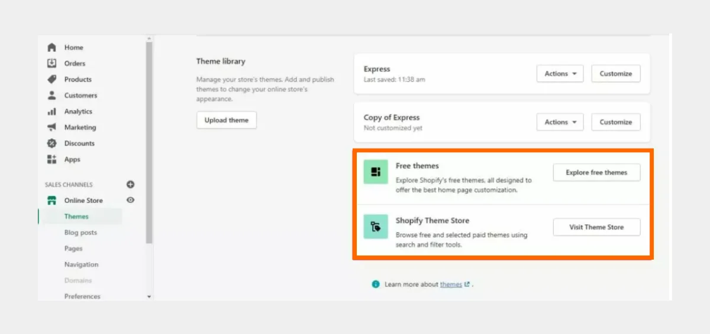Open Domains submenu item
Viewport: 710px width, 334px height.
point(78,280)
